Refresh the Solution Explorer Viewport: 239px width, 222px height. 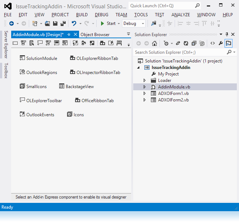point(186,43)
